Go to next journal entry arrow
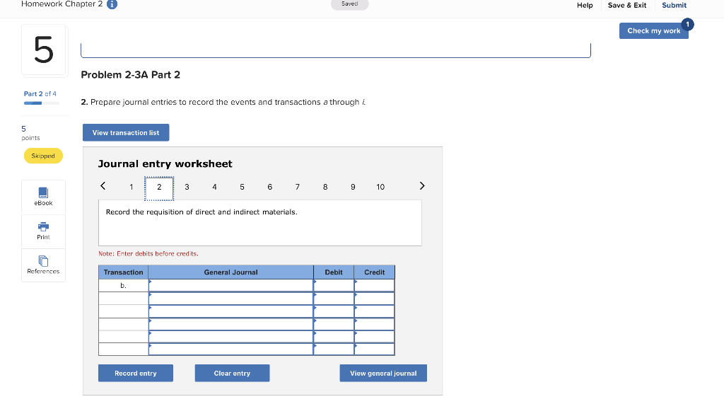 click(x=421, y=186)
